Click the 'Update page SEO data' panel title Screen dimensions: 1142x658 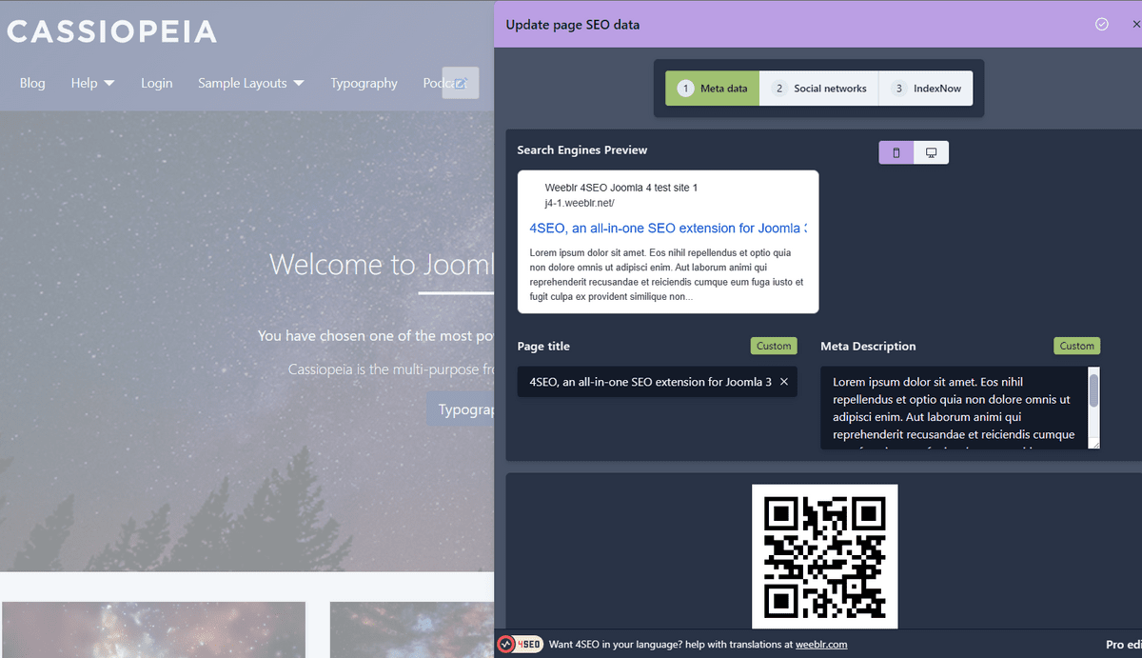[573, 25]
